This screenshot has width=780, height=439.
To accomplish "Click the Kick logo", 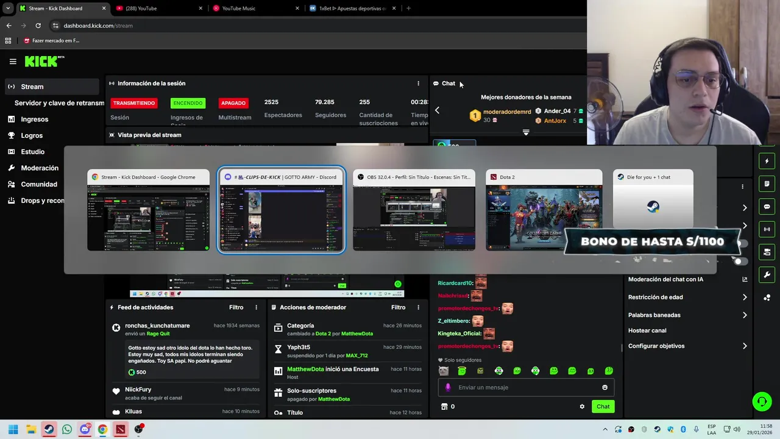I will [x=44, y=61].
